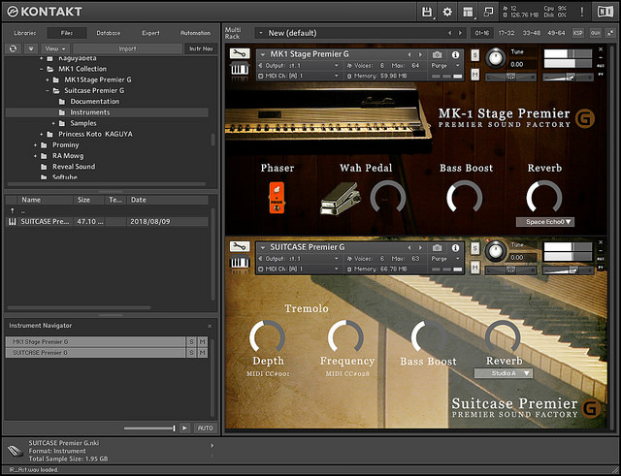This screenshot has height=476, width=621.
Task: Open the save files menu icon
Action: [427, 12]
